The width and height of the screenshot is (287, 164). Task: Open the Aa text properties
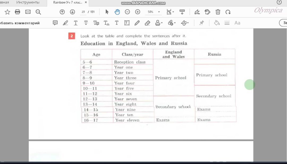(237, 23)
